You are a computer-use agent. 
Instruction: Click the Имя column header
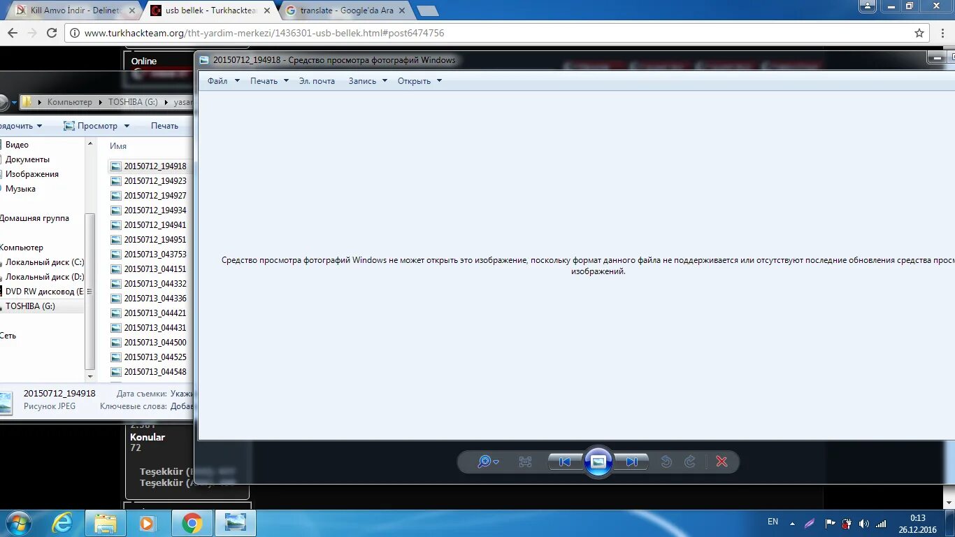click(x=117, y=146)
